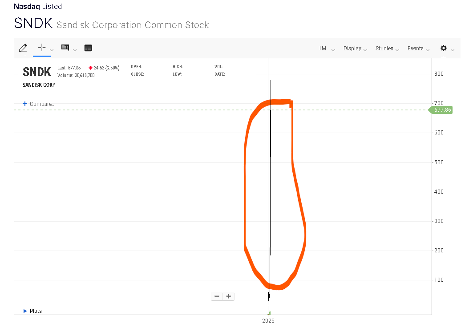Click the SNDK ticker symbol label

(x=36, y=71)
